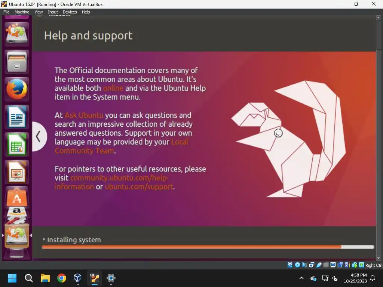383x287 pixels.
Task: Open the notifications bell icon
Action: pyautogui.click(x=373, y=278)
